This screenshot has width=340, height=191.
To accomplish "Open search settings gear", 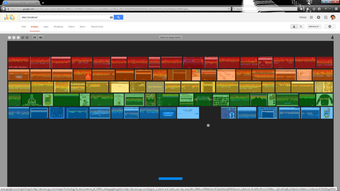I will [x=330, y=26].
